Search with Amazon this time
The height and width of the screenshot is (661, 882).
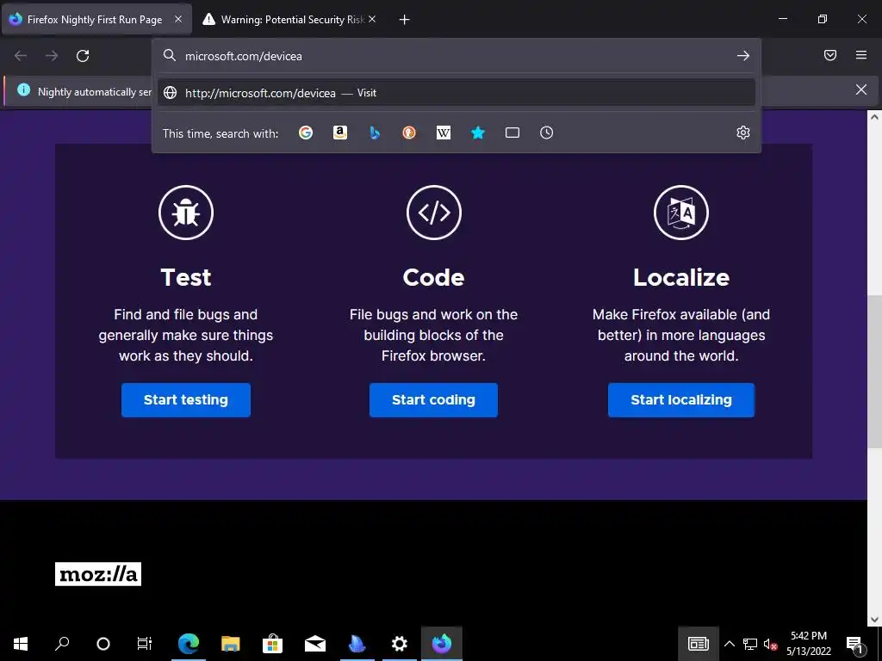339,133
